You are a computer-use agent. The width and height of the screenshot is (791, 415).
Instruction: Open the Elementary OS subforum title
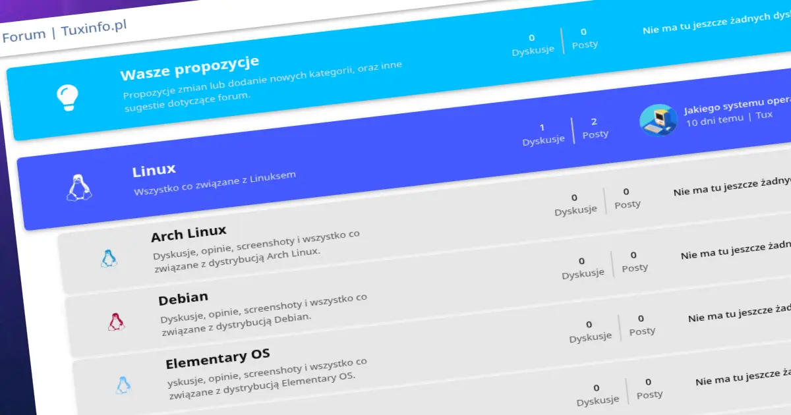(x=218, y=358)
